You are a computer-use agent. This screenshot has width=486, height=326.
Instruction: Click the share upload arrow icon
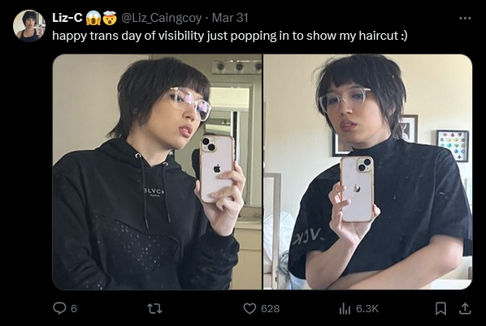click(465, 308)
